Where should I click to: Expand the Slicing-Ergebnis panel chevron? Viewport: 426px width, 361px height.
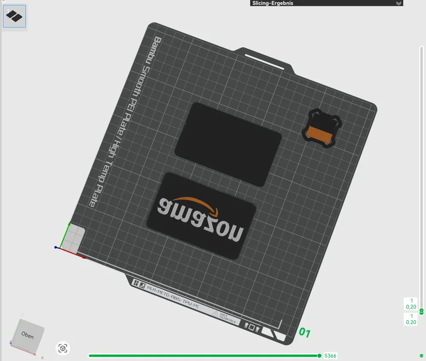pos(399,3)
